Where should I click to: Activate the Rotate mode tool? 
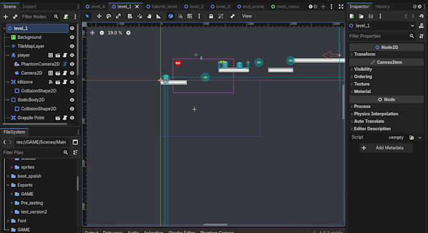[x=109, y=16]
